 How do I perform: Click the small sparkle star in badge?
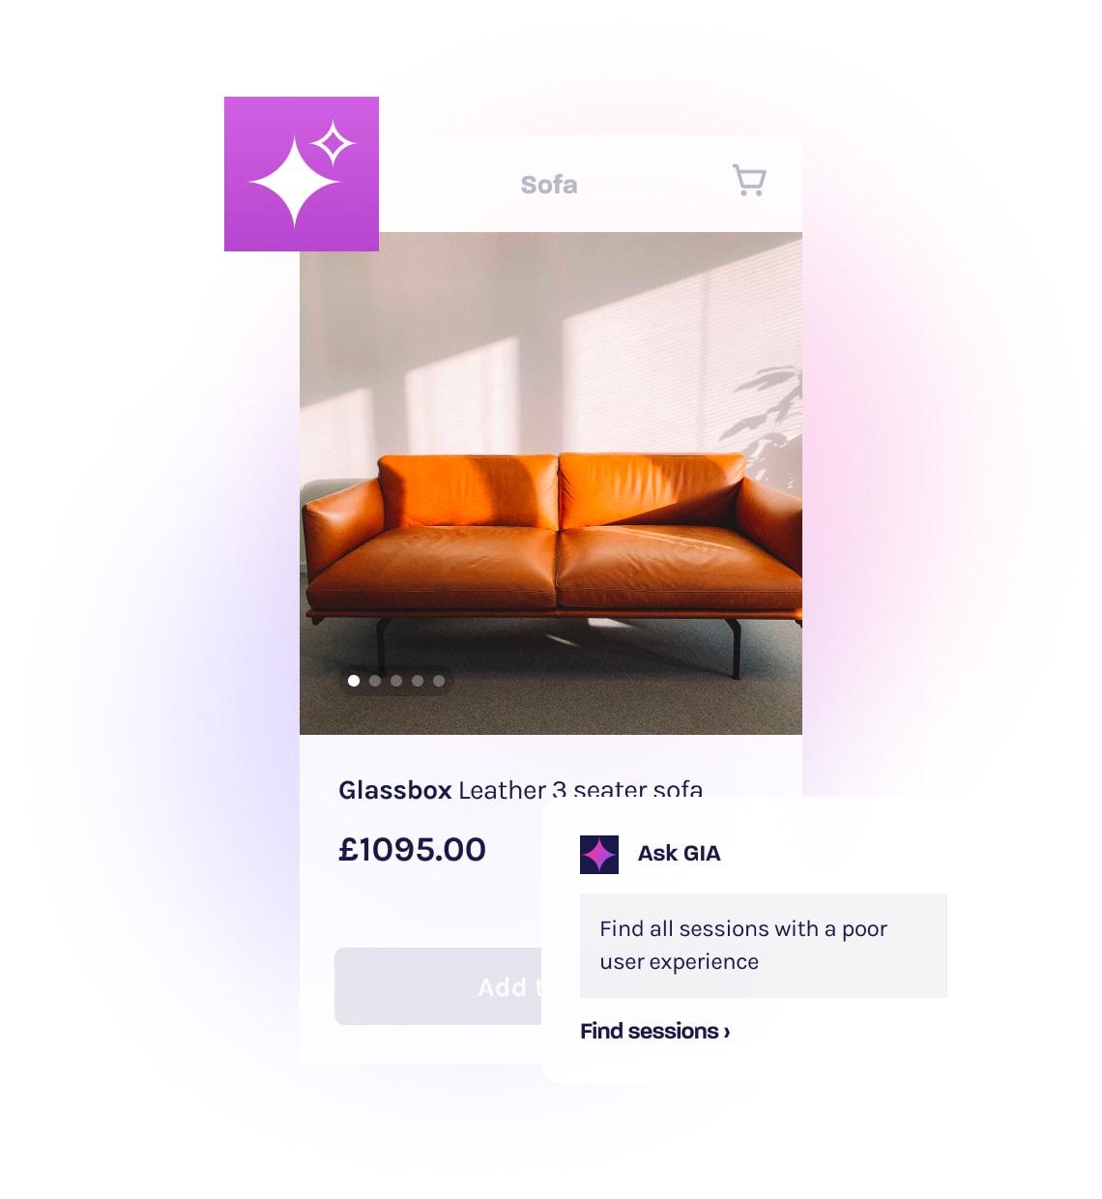click(x=333, y=144)
